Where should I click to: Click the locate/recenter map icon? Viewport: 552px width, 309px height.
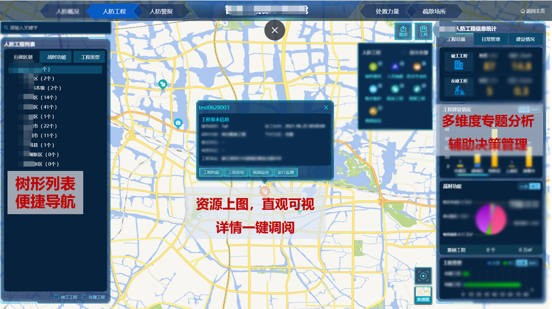423,276
